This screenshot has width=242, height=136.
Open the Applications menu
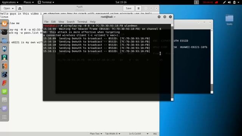(x=10, y=2)
